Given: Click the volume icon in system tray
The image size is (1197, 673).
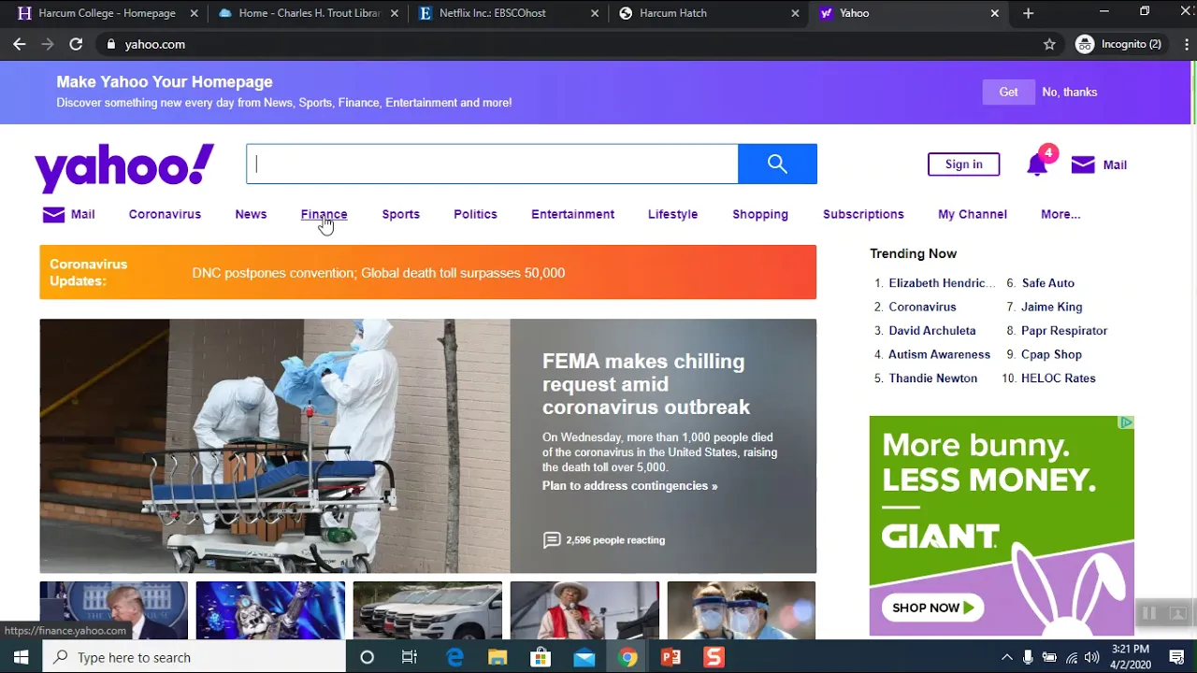Looking at the screenshot, I should pos(1091,657).
